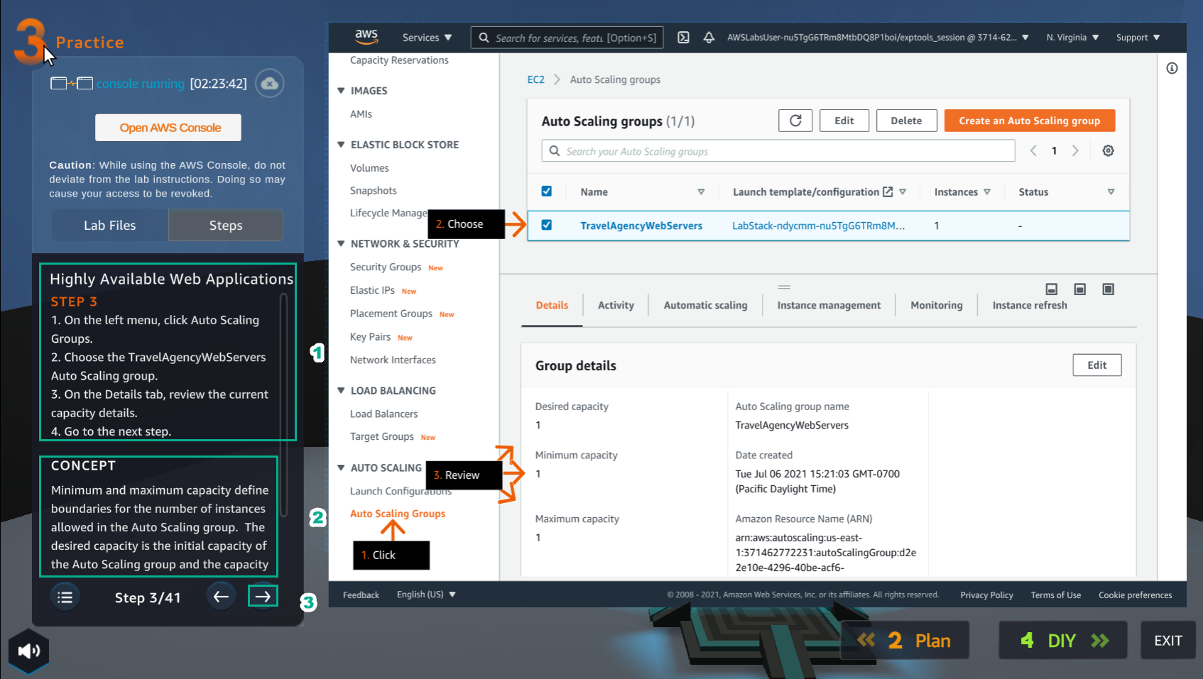Image resolution: width=1203 pixels, height=679 pixels.
Task: Open the Automatic scaling tab
Action: coord(705,305)
